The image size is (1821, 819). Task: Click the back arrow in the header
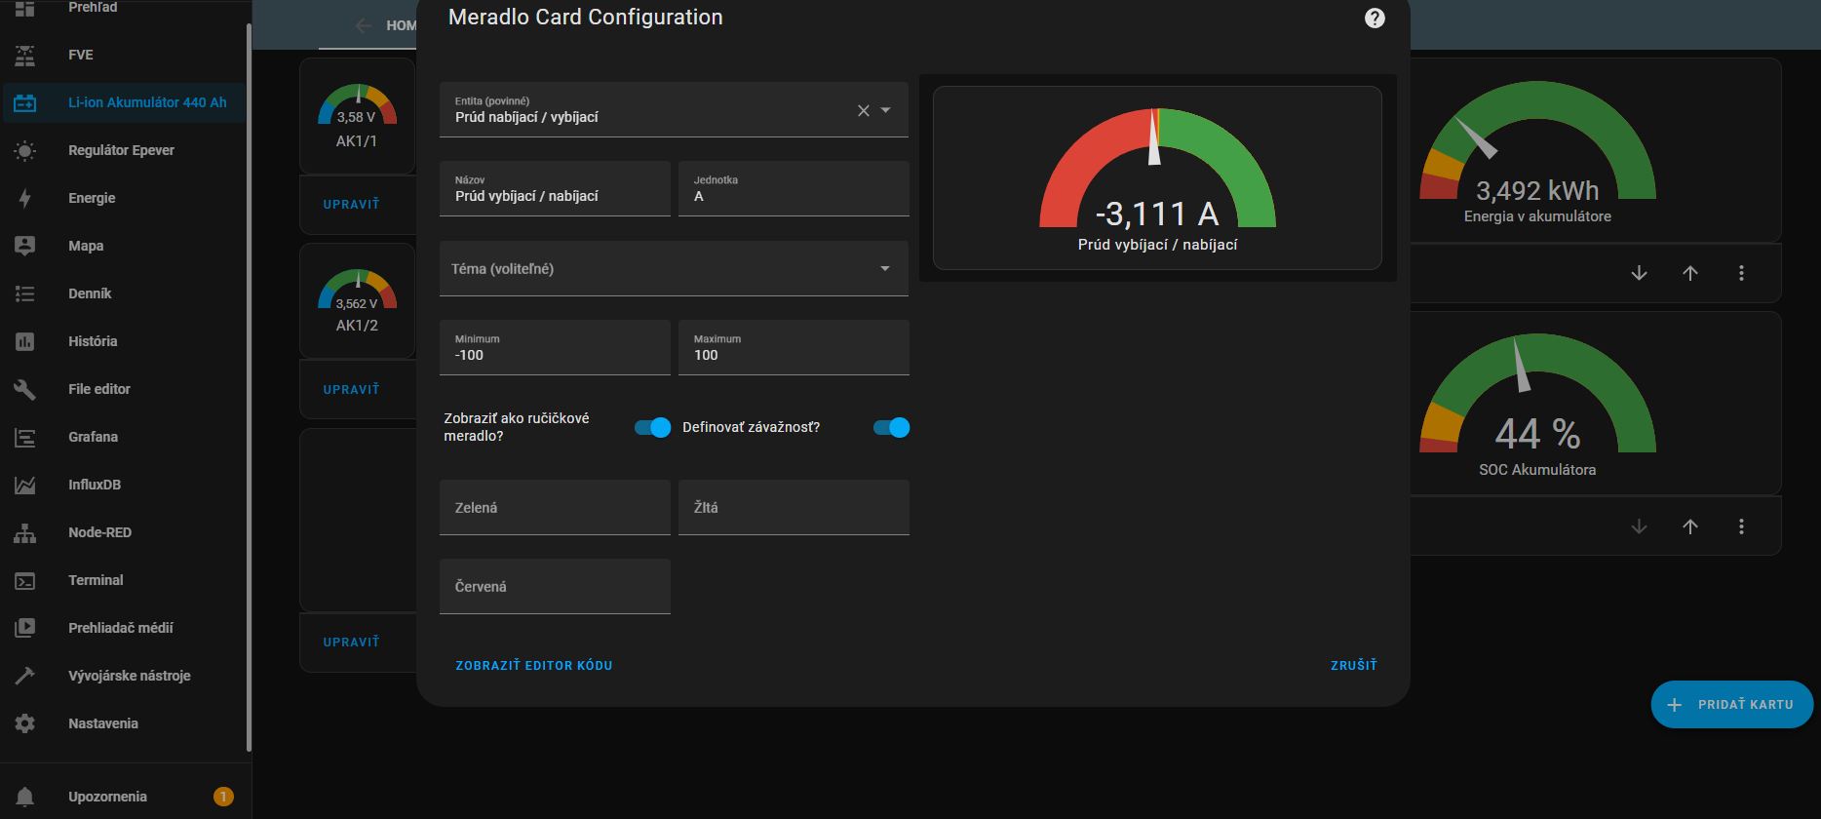(x=364, y=25)
